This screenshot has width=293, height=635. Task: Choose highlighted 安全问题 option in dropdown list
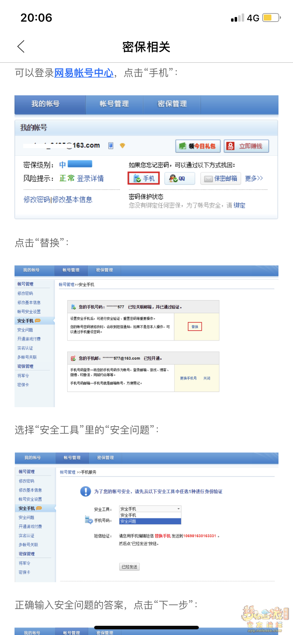click(x=150, y=521)
